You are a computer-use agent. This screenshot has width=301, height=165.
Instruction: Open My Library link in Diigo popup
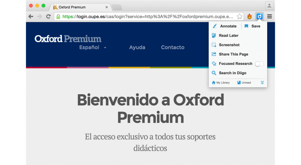click(x=221, y=83)
